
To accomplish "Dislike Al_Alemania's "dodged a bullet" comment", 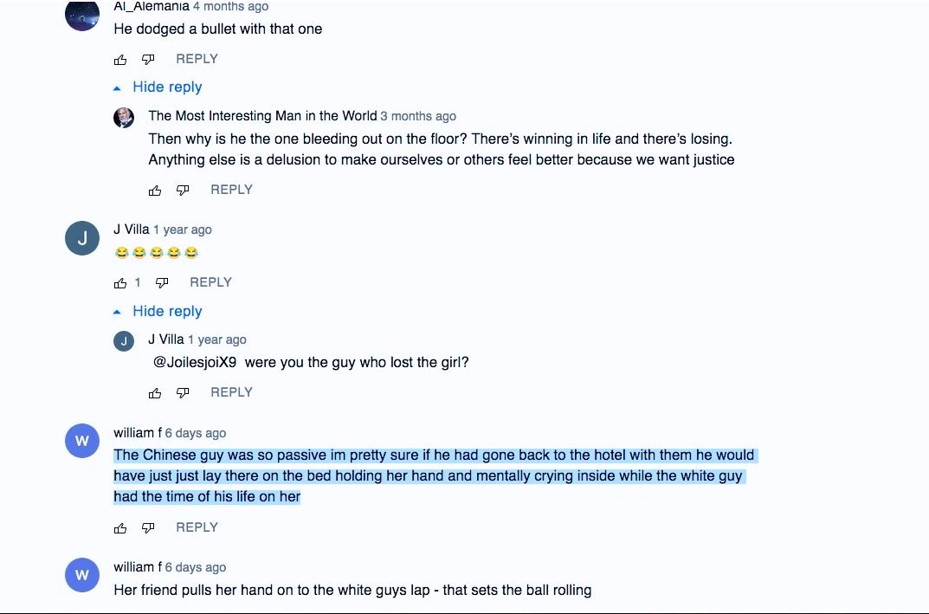I will [x=148, y=60].
